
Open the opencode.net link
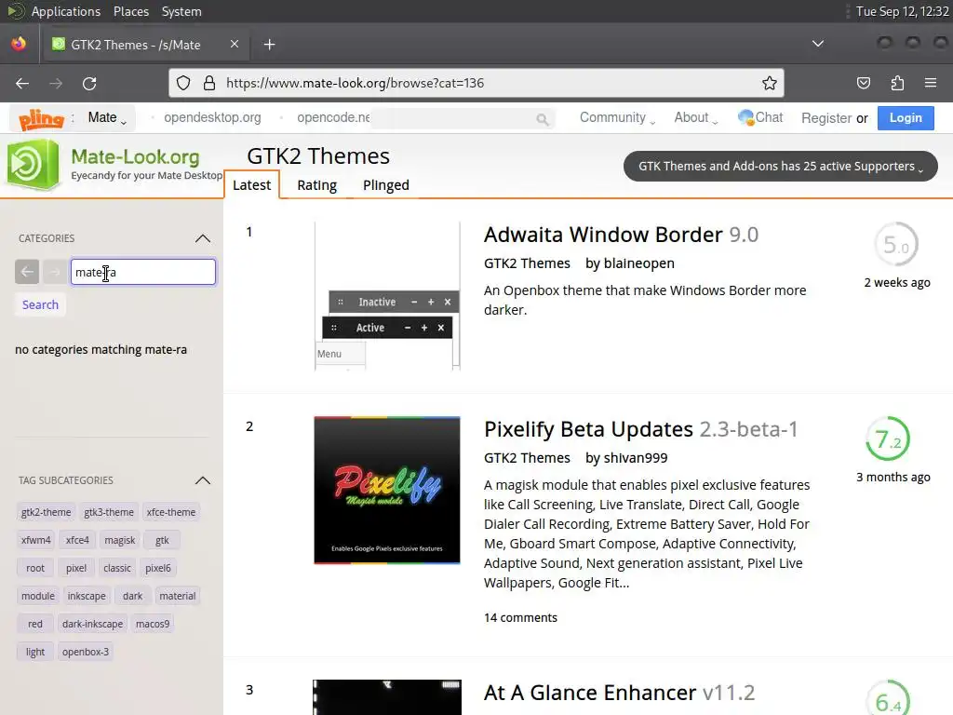[333, 117]
